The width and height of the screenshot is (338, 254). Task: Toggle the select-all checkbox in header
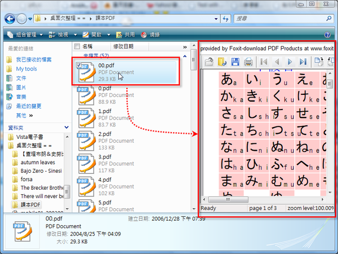[x=77, y=46]
